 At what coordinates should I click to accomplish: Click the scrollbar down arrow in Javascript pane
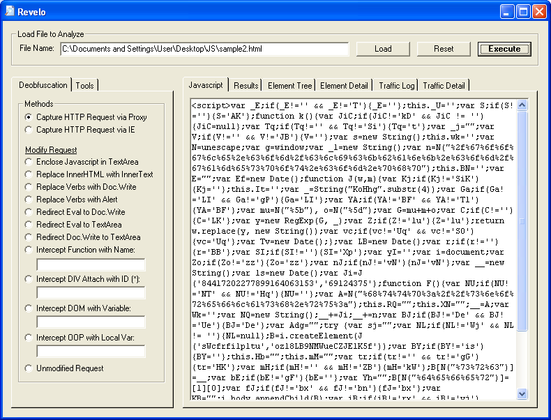tap(522, 394)
